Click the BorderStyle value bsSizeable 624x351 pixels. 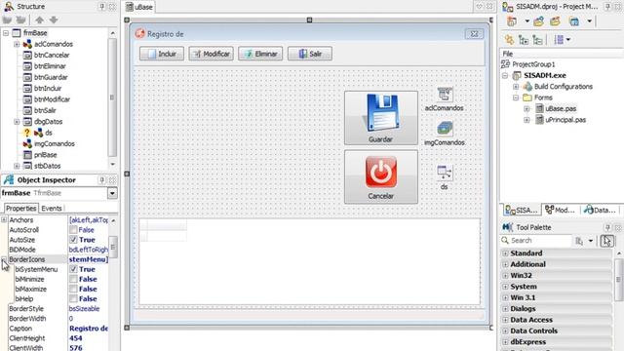click(x=85, y=308)
